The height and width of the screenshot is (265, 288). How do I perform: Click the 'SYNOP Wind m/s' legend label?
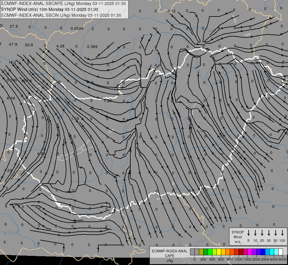point(237,237)
